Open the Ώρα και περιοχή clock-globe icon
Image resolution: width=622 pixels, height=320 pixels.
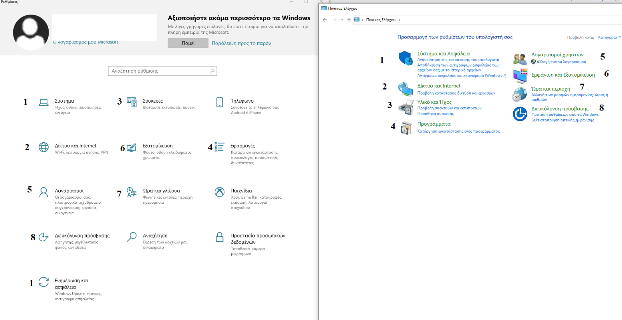coord(520,94)
